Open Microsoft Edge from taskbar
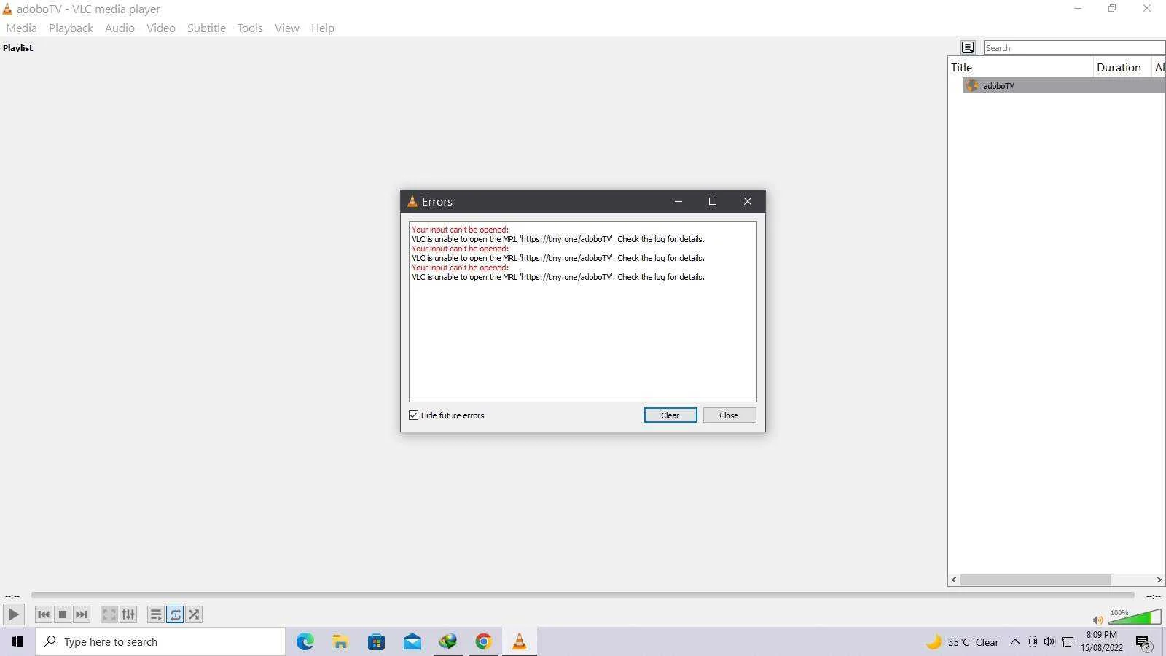1166x656 pixels. click(x=305, y=641)
